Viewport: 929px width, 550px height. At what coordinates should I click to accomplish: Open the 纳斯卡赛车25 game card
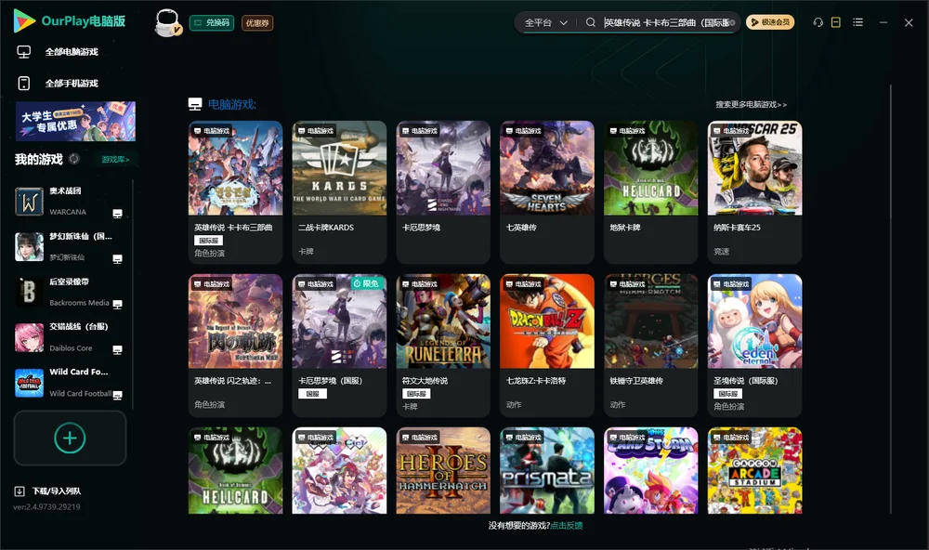754,192
